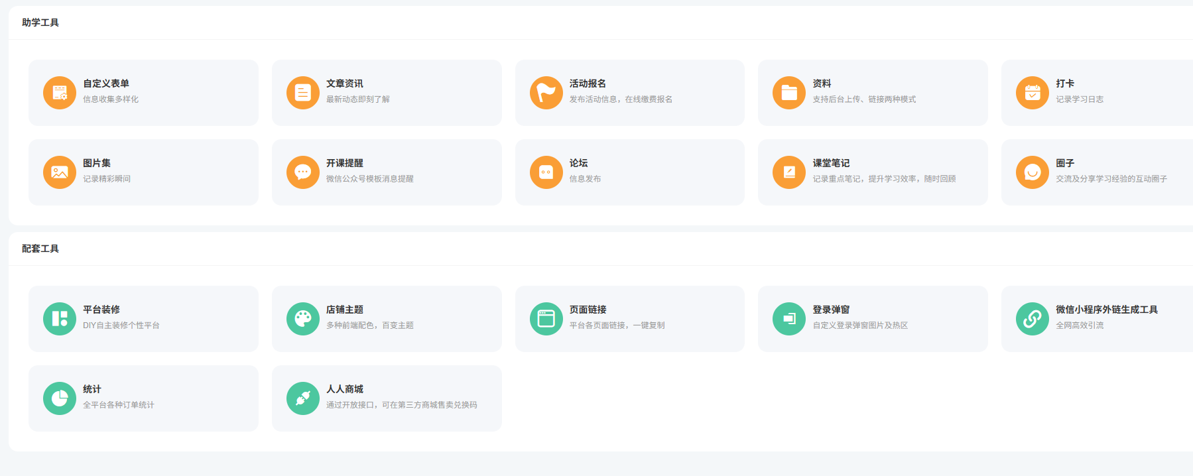Click the 自定义表单 form icon

pyautogui.click(x=60, y=93)
